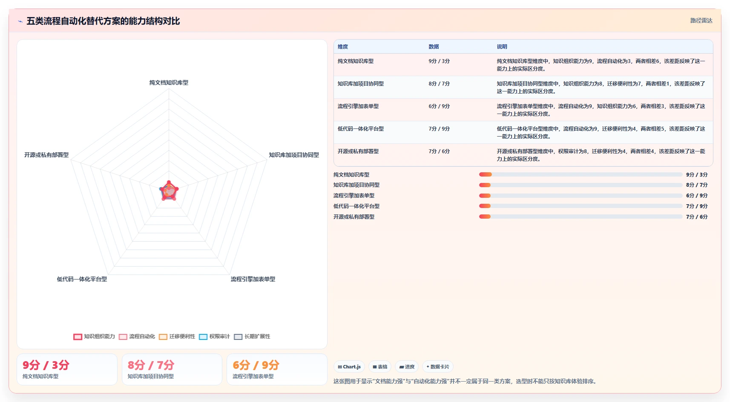Click the 开源或私有部署型 progress bar
This screenshot has width=730, height=402.
[x=581, y=217]
